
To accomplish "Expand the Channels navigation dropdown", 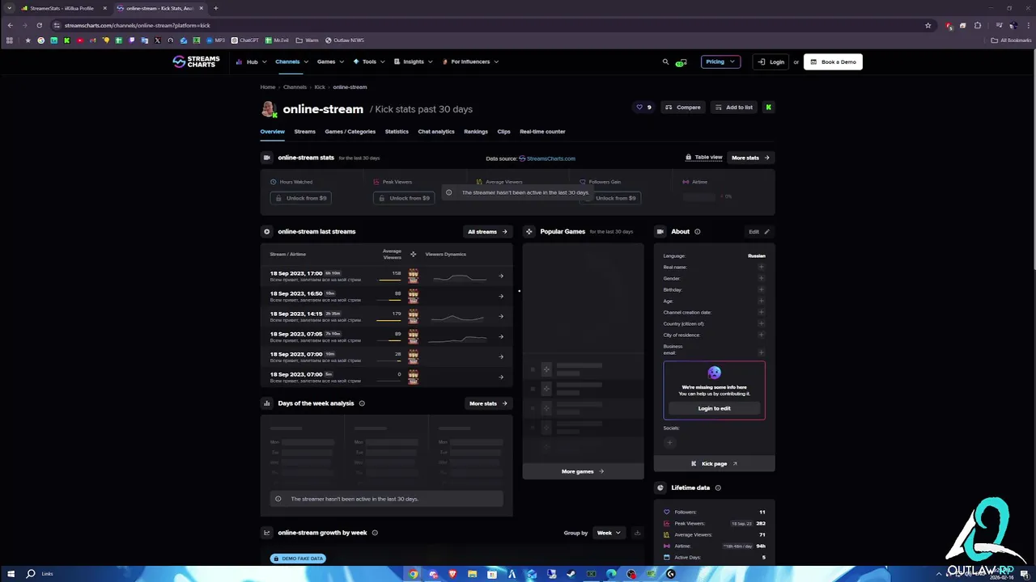I will (x=291, y=61).
